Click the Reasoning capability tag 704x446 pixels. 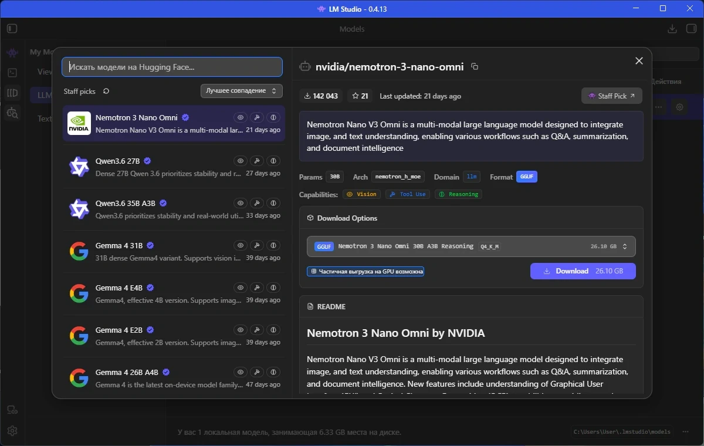coord(458,194)
